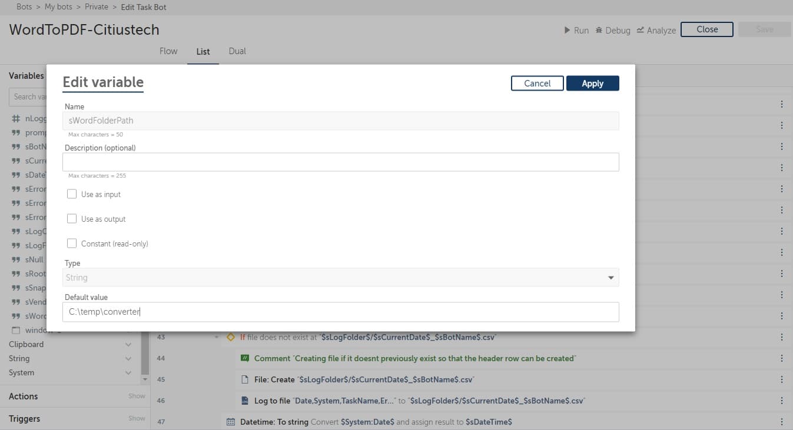The width and height of the screenshot is (793, 430).
Task: Switch to the Dual view tab
Action: coord(237,51)
